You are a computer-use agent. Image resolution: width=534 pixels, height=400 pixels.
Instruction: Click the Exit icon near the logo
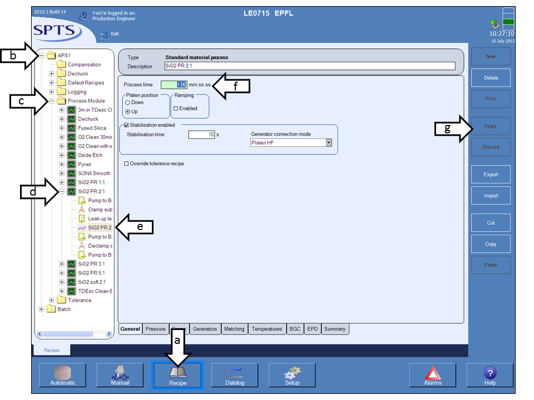[x=103, y=34]
